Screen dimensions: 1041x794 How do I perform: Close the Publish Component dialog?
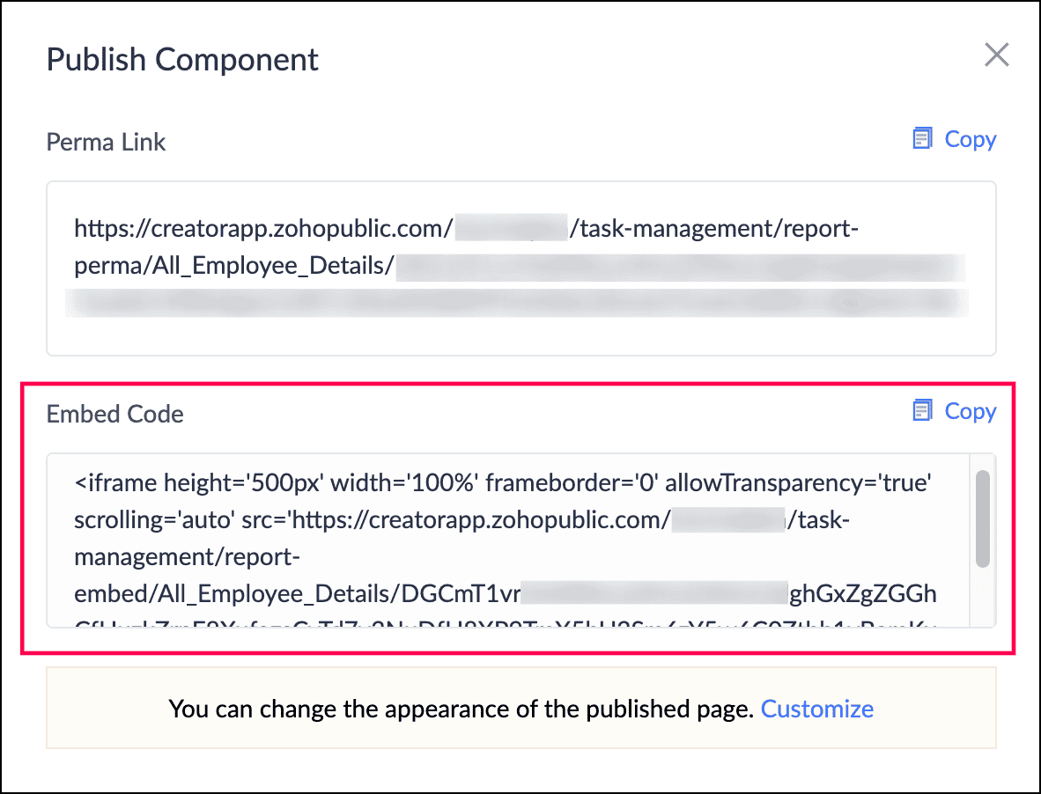996,55
